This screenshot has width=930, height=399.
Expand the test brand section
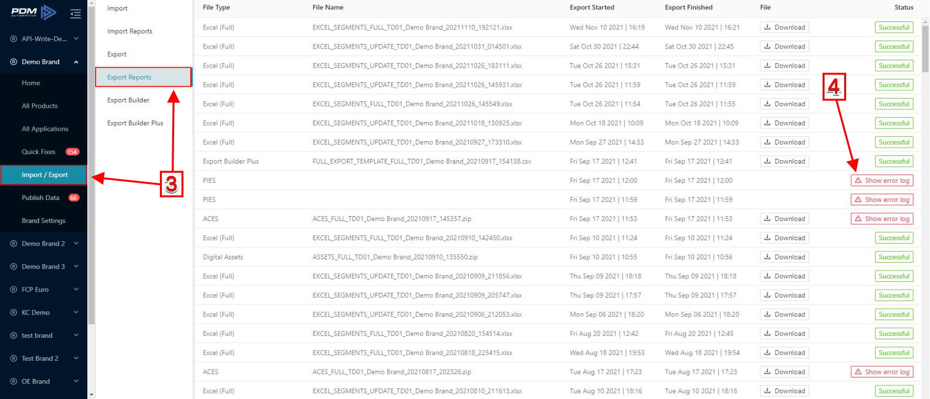click(76, 335)
